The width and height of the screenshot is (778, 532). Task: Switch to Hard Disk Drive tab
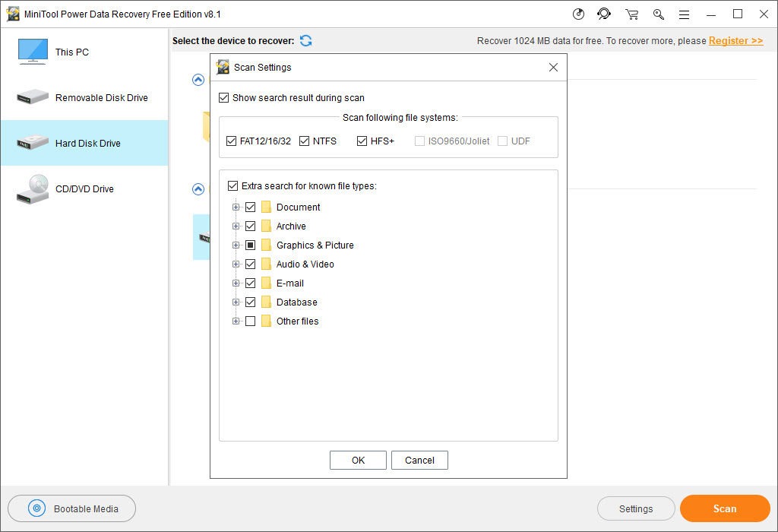pyautogui.click(x=84, y=143)
